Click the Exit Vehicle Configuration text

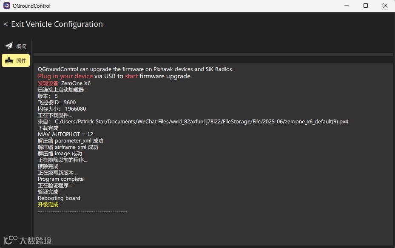pos(57,24)
